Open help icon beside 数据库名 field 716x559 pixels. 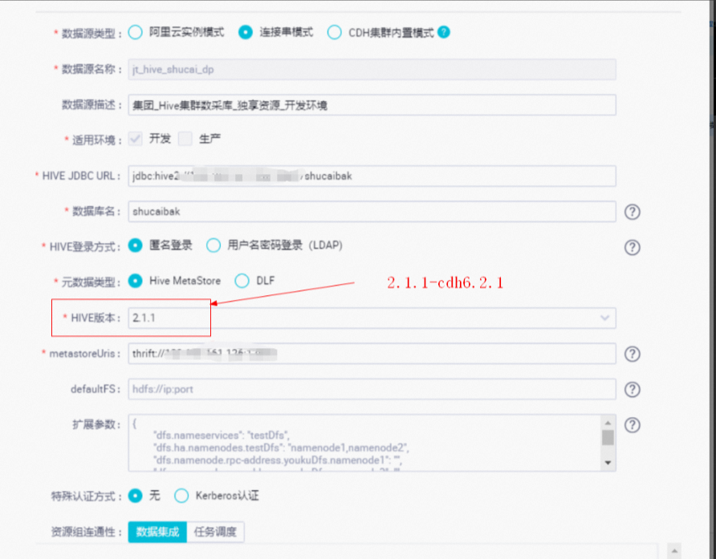[x=632, y=212]
